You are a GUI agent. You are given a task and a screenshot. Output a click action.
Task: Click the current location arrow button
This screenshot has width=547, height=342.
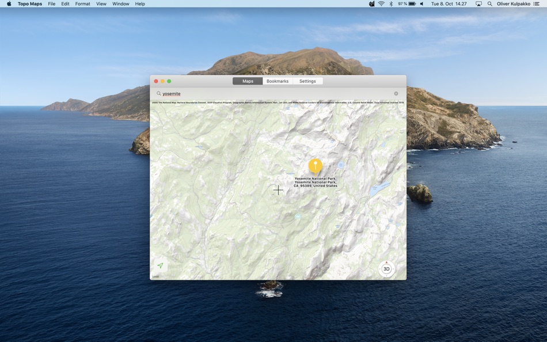(161, 265)
